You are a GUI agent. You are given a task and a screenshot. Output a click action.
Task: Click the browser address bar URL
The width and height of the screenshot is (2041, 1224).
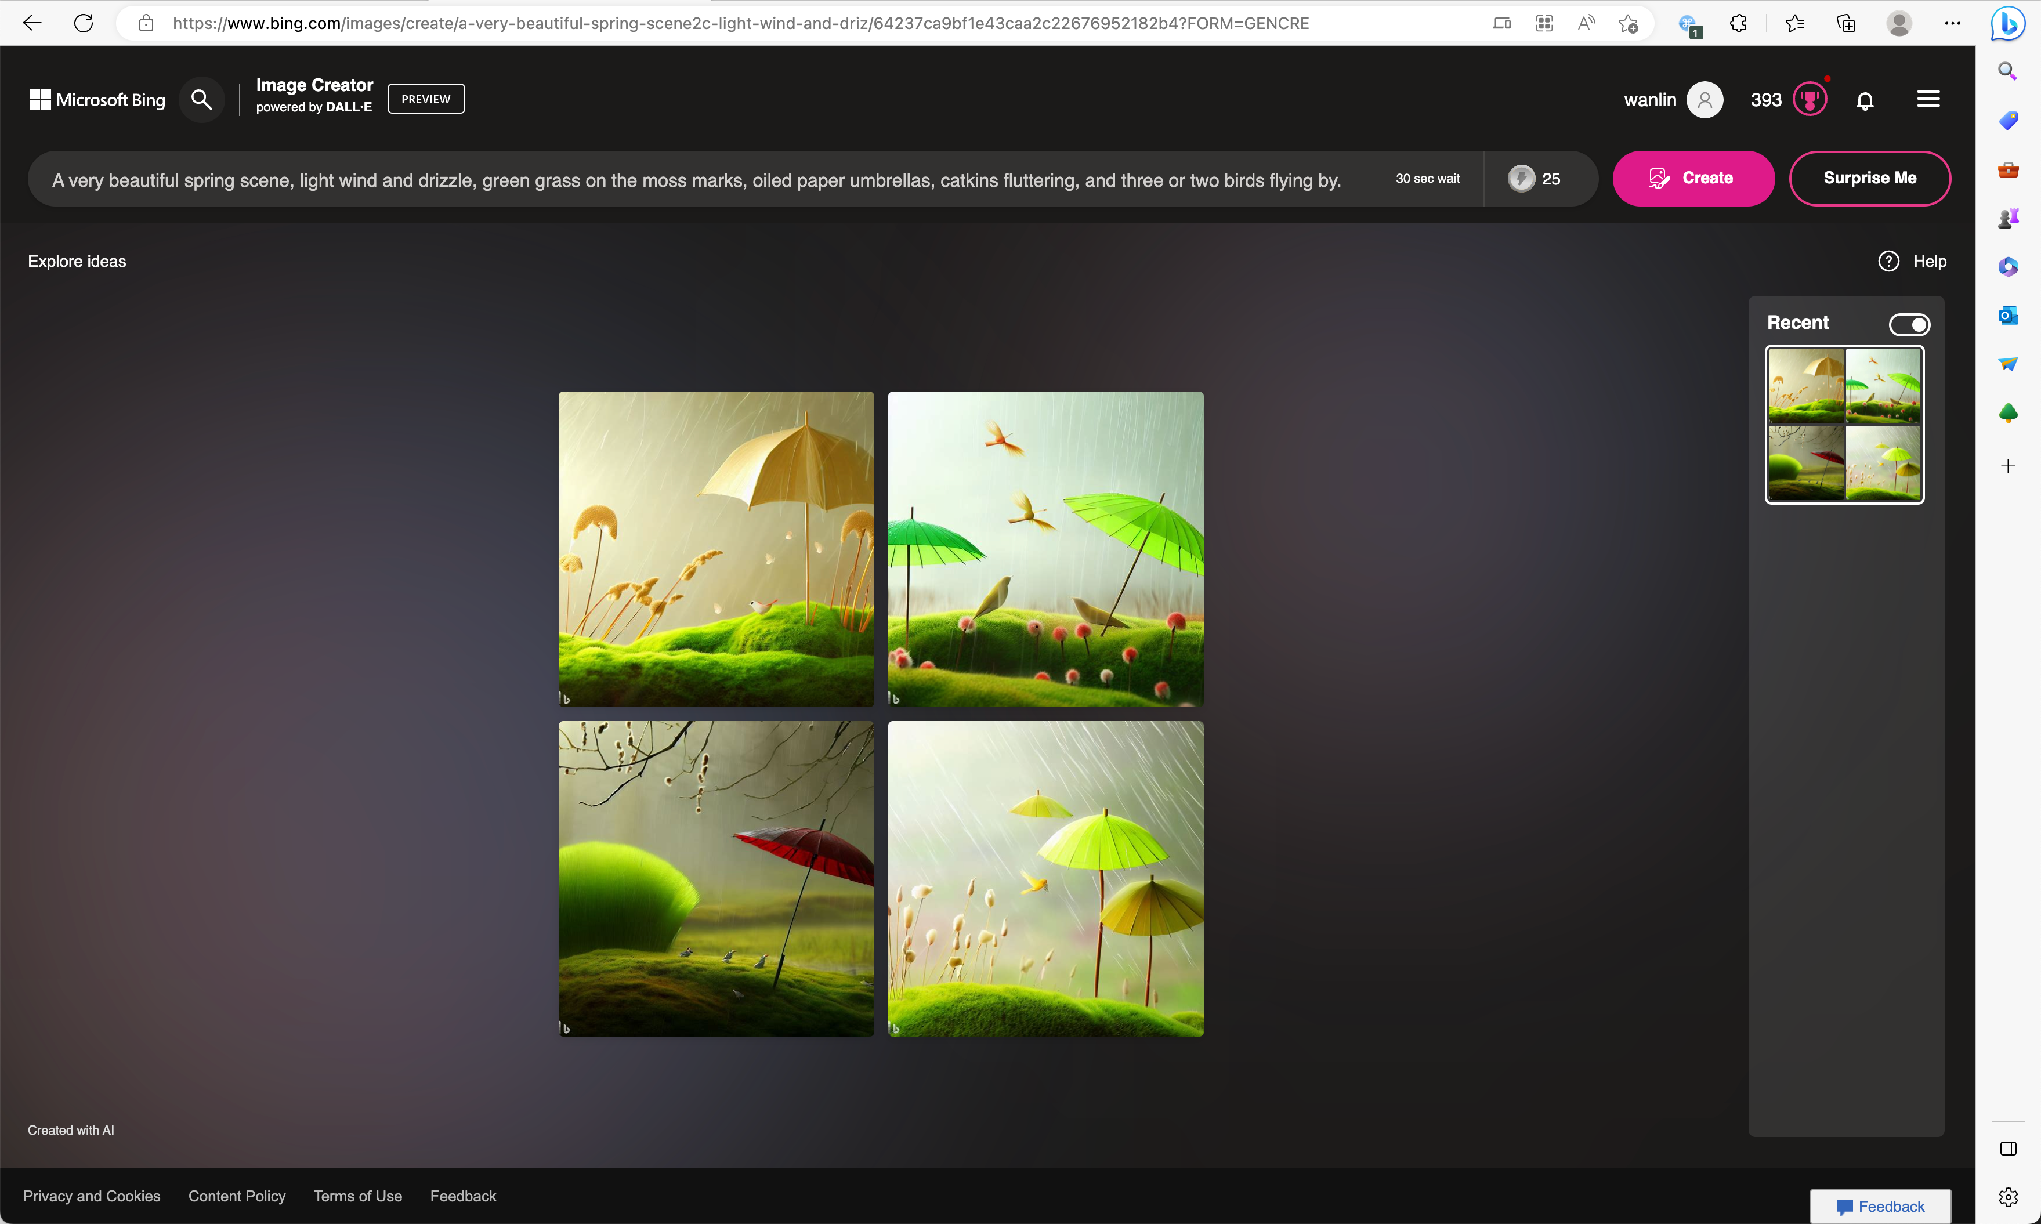(740, 23)
